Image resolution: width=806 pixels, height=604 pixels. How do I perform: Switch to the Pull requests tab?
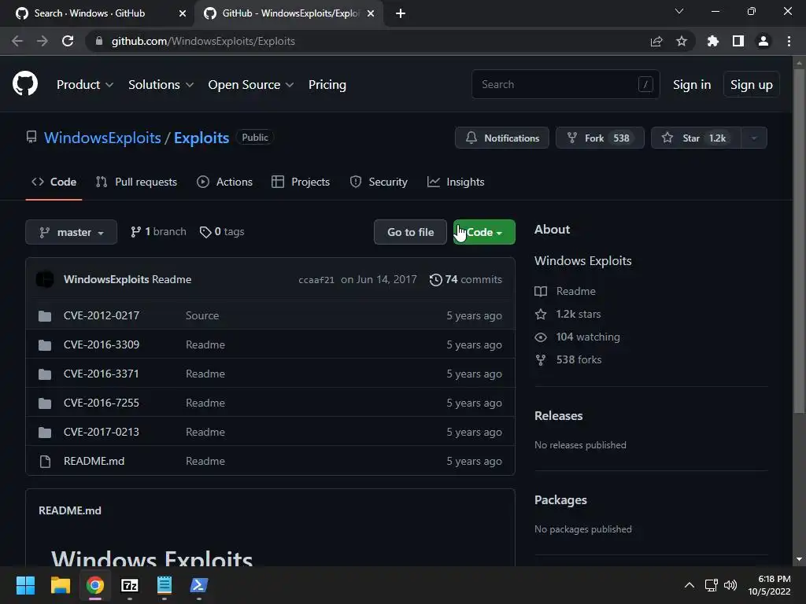point(136,182)
